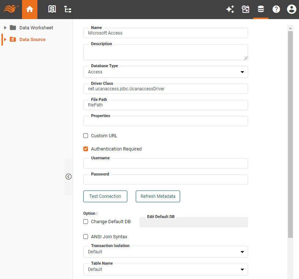Collapse sidebar with left arrow icon

(x=69, y=177)
